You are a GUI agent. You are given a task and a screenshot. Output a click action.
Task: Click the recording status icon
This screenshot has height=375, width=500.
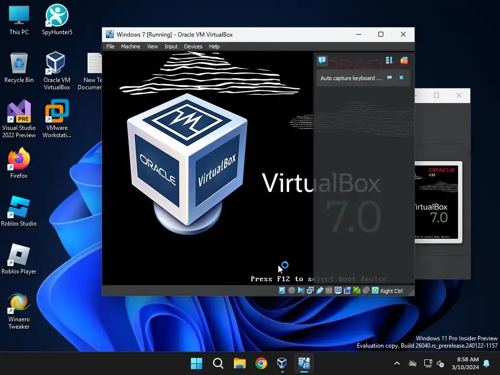click(x=347, y=291)
